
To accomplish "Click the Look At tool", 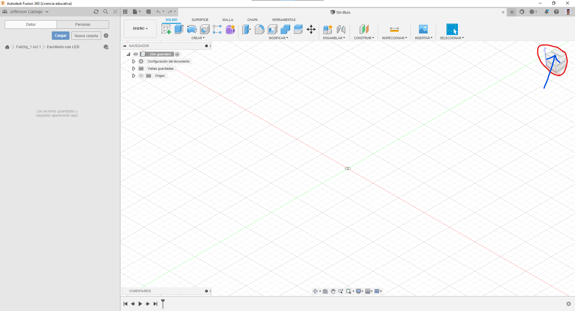I will (x=325, y=291).
